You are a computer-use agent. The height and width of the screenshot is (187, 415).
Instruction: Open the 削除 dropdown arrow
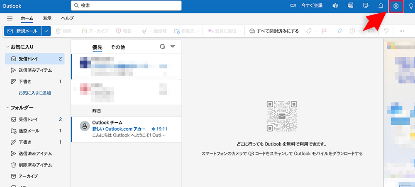tap(75, 31)
